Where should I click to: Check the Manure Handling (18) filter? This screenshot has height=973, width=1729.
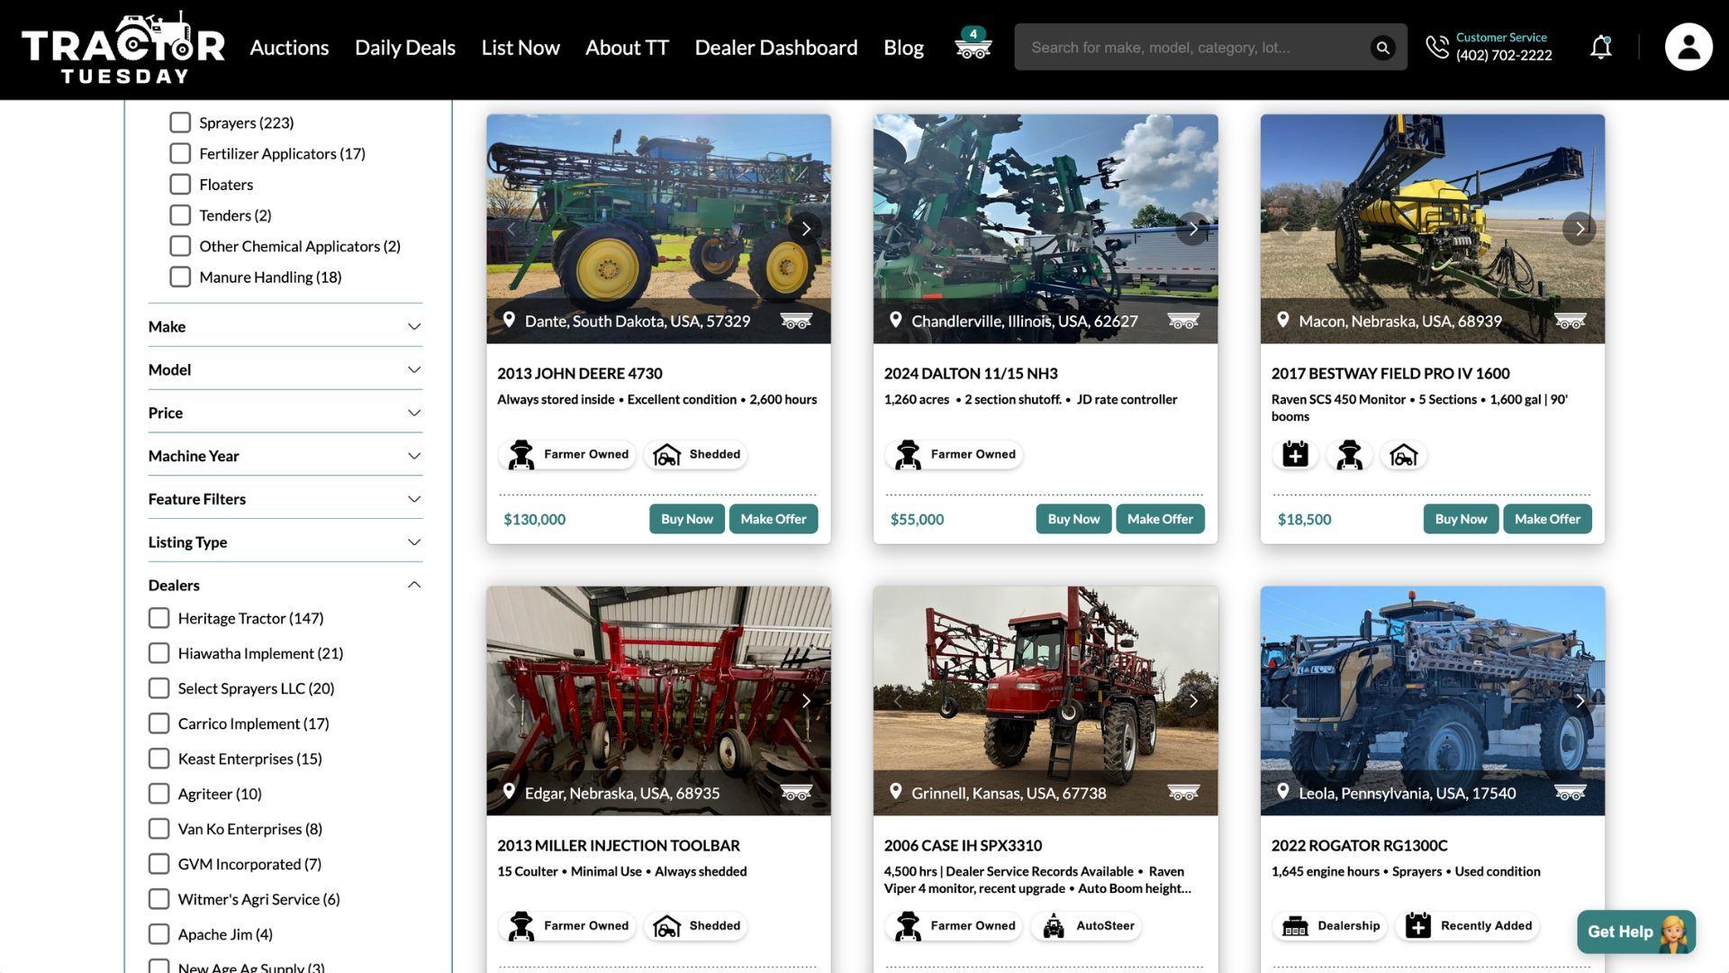pos(180,277)
